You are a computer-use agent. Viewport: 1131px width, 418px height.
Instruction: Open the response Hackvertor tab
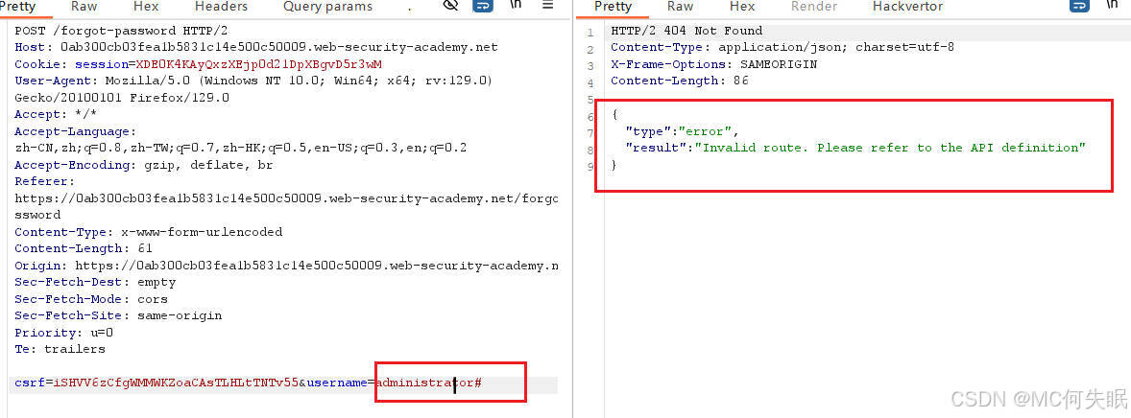(907, 7)
